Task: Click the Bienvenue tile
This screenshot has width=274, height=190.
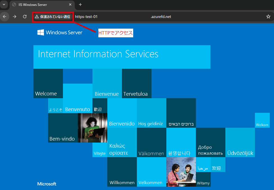Action: (x=107, y=83)
